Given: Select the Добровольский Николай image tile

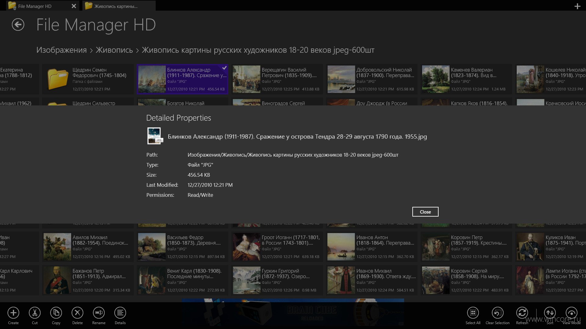Looking at the screenshot, I should pyautogui.click(x=372, y=79).
